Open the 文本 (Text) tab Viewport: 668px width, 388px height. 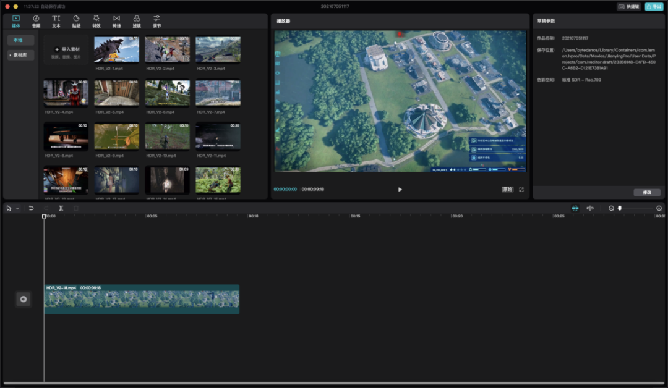[56, 21]
